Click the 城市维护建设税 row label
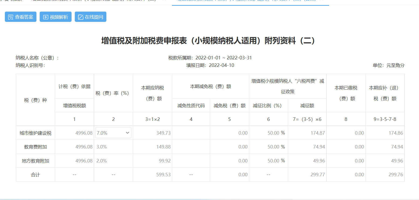Viewport: 419px width, 200px height. pos(35,133)
